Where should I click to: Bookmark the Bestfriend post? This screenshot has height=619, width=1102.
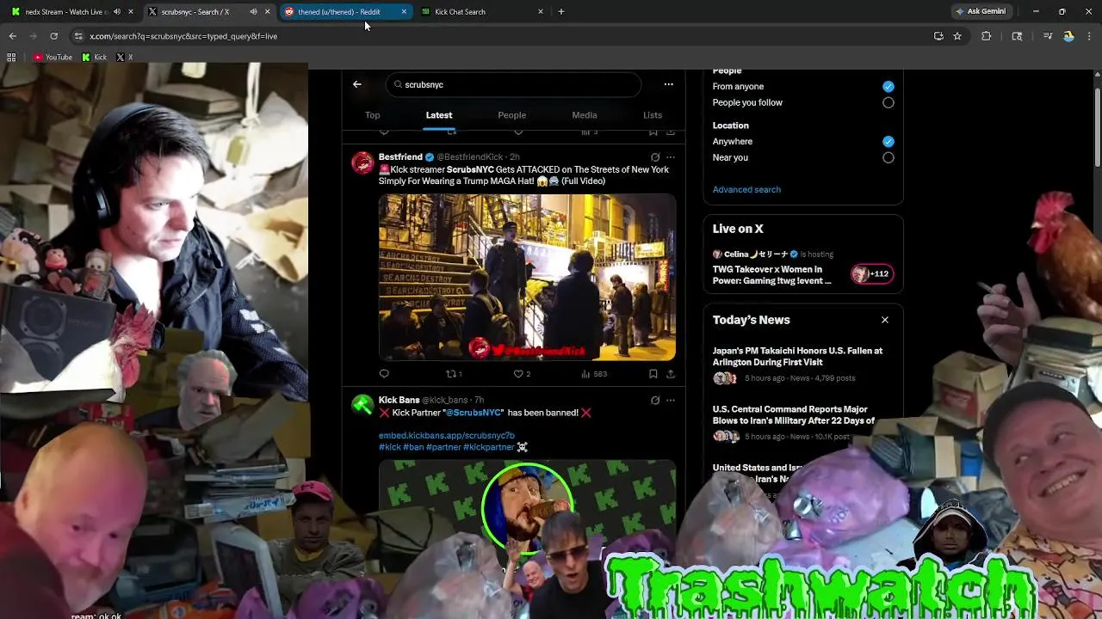(x=653, y=374)
